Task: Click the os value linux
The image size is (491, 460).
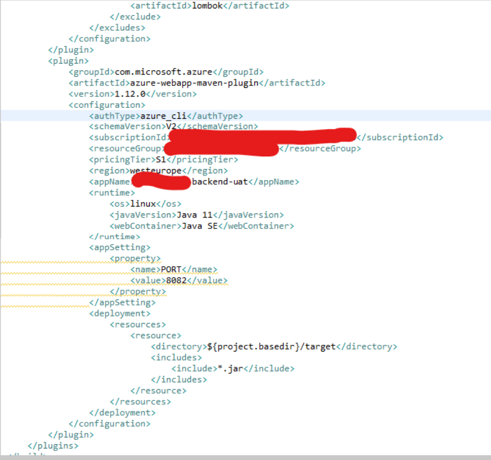Action: (x=140, y=203)
